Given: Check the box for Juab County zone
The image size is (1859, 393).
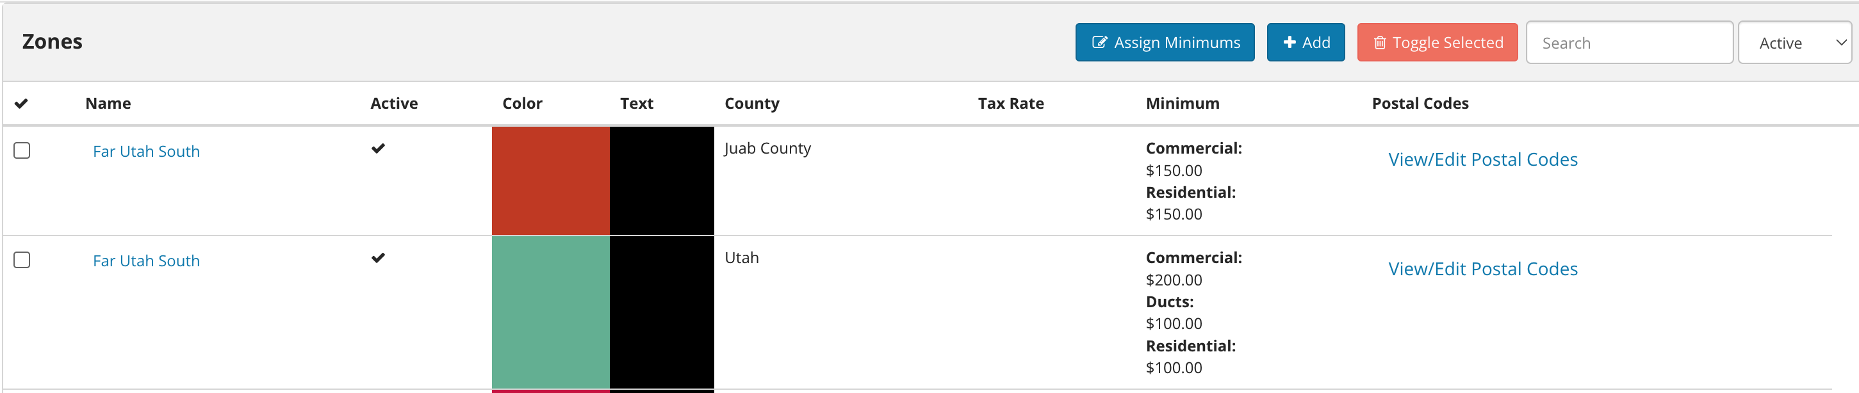Looking at the screenshot, I should [22, 150].
